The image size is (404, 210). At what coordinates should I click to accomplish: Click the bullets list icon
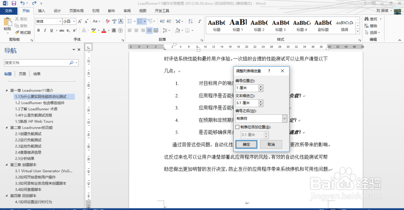click(130, 21)
